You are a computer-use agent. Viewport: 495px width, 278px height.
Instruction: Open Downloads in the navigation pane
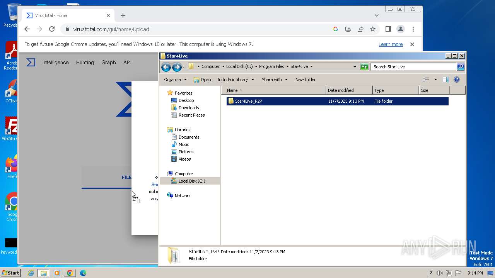click(x=189, y=108)
